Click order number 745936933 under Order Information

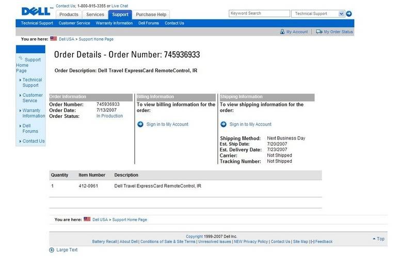click(108, 104)
